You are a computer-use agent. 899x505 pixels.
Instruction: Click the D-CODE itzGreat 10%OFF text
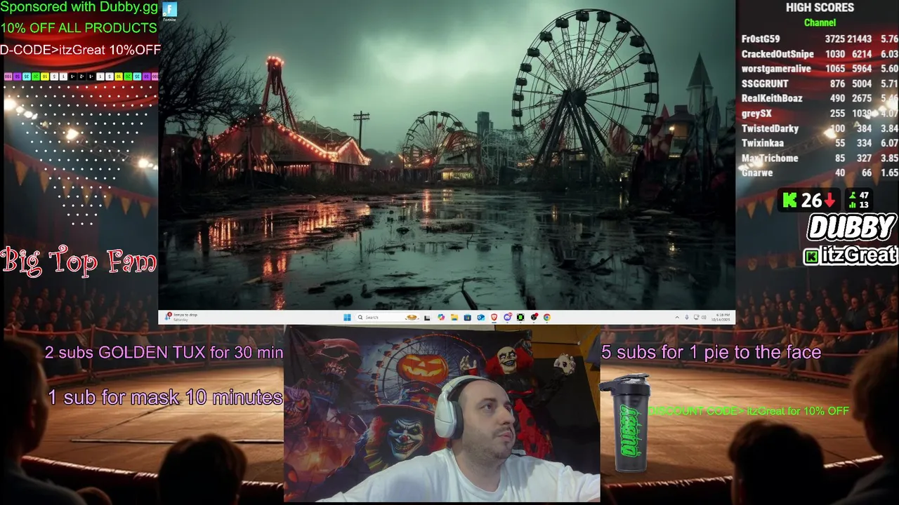pyautogui.click(x=80, y=50)
